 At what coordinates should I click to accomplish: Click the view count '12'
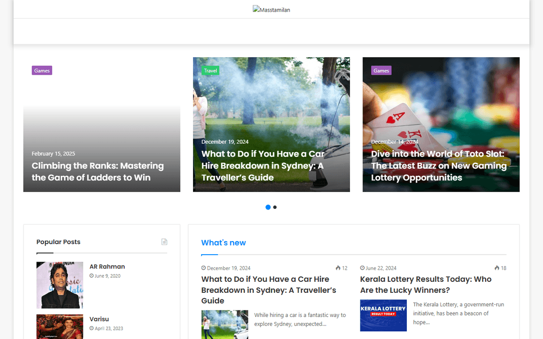[344, 268]
